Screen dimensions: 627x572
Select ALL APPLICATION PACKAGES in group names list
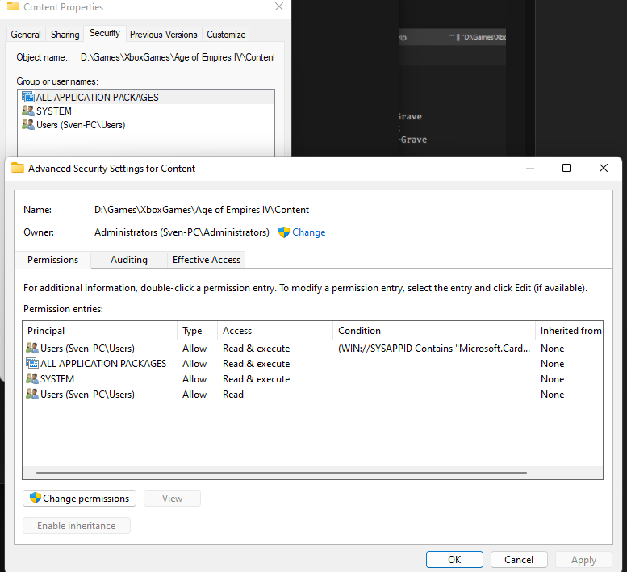click(146, 97)
